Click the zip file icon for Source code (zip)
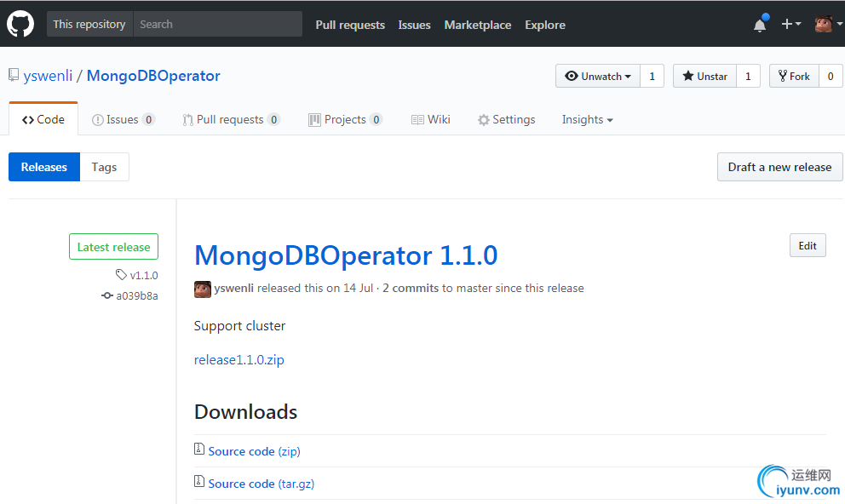 click(x=198, y=449)
